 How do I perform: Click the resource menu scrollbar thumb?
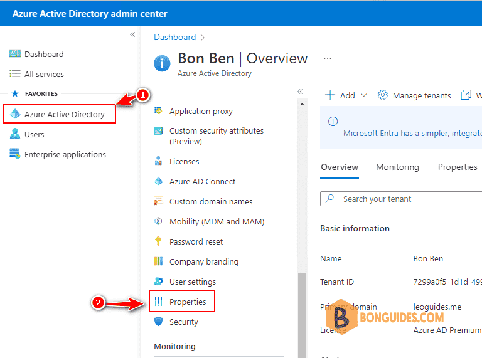click(x=302, y=315)
